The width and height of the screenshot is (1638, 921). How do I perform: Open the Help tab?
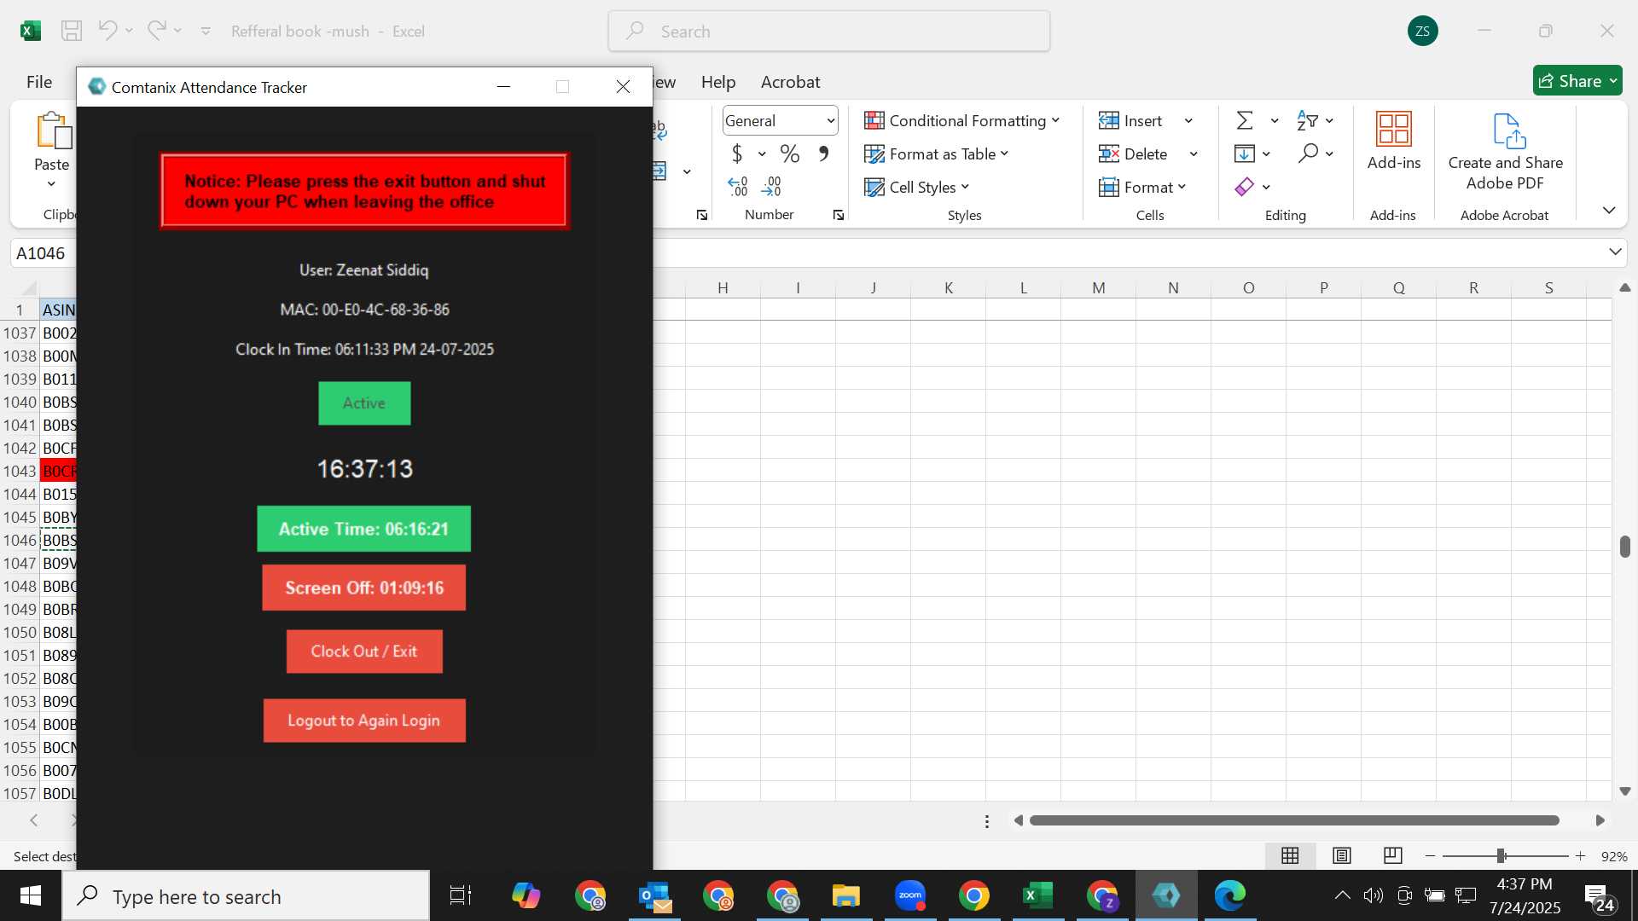click(718, 82)
